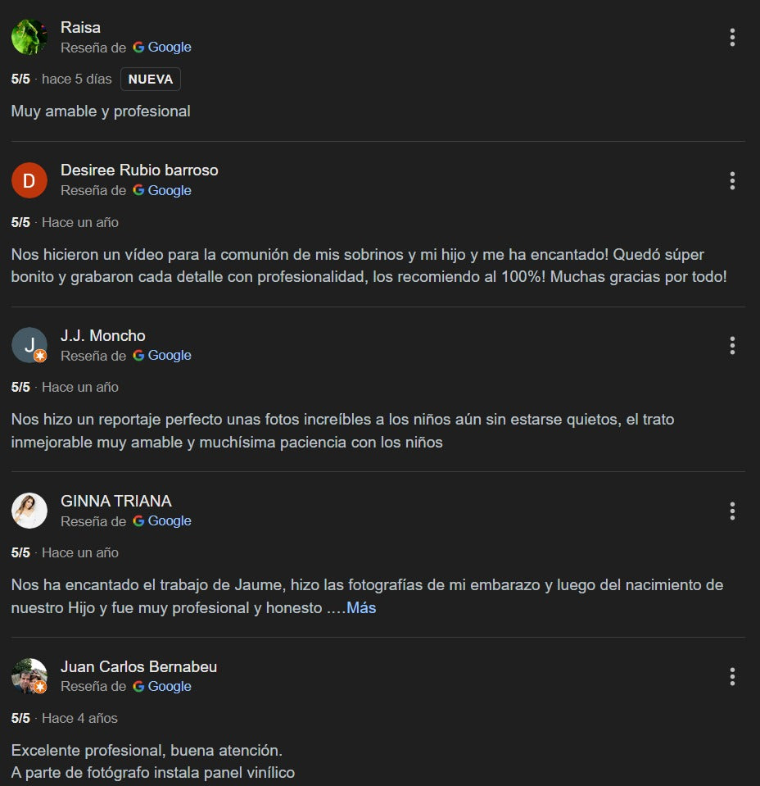Expand GINNA TRIANA's review with the Más link
Viewport: 760px width, 786px height.
tap(361, 608)
